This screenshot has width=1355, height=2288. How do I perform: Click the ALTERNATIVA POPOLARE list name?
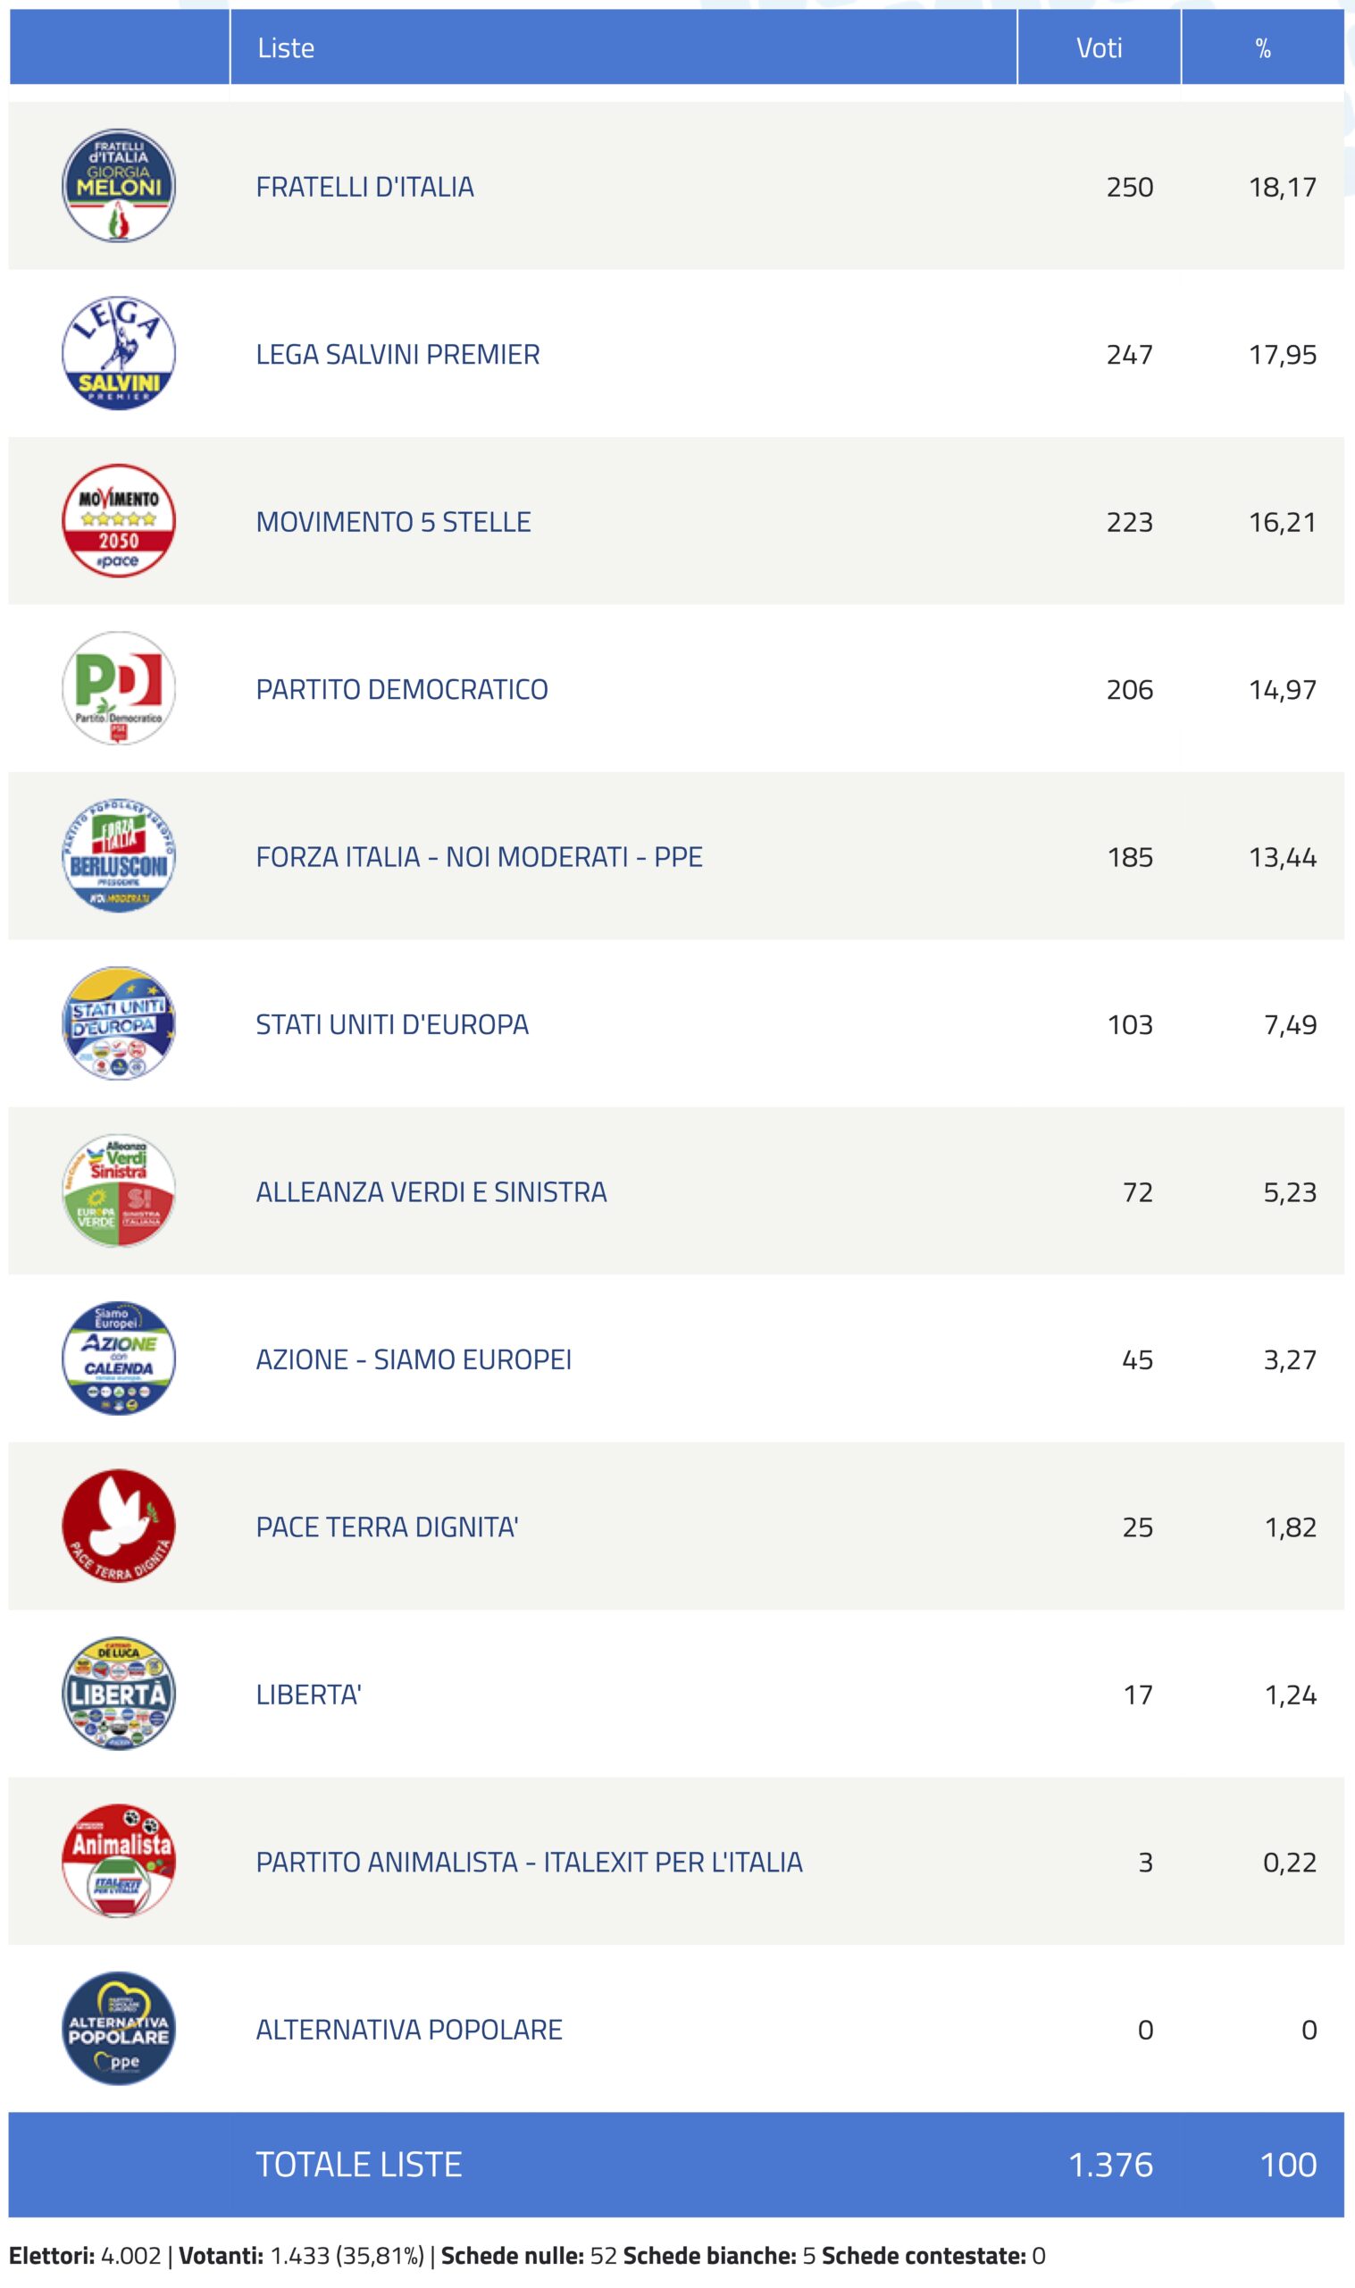pos(409,2030)
